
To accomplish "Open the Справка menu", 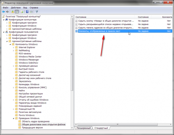I will (x=34, y=8).
